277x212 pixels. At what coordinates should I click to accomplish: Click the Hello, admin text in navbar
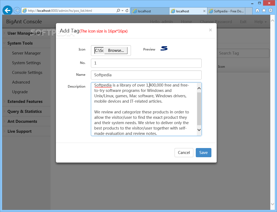tap(161, 22)
